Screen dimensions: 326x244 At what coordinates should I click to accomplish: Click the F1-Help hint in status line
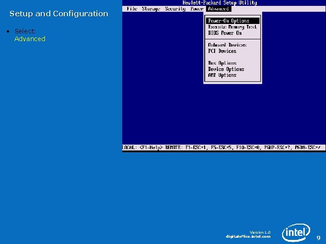pos(151,147)
